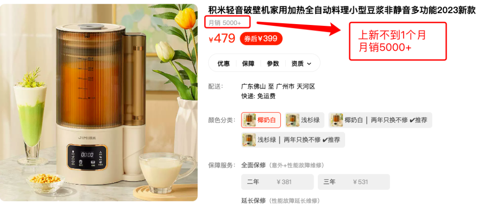Open the 资质 section
This screenshot has height=206, width=493.
301,64
